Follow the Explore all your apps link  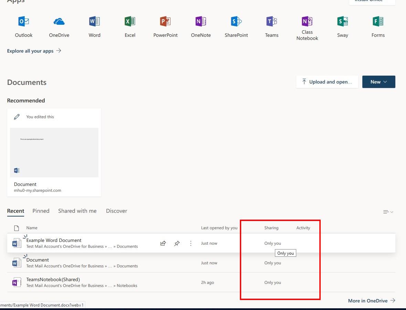[34, 51]
